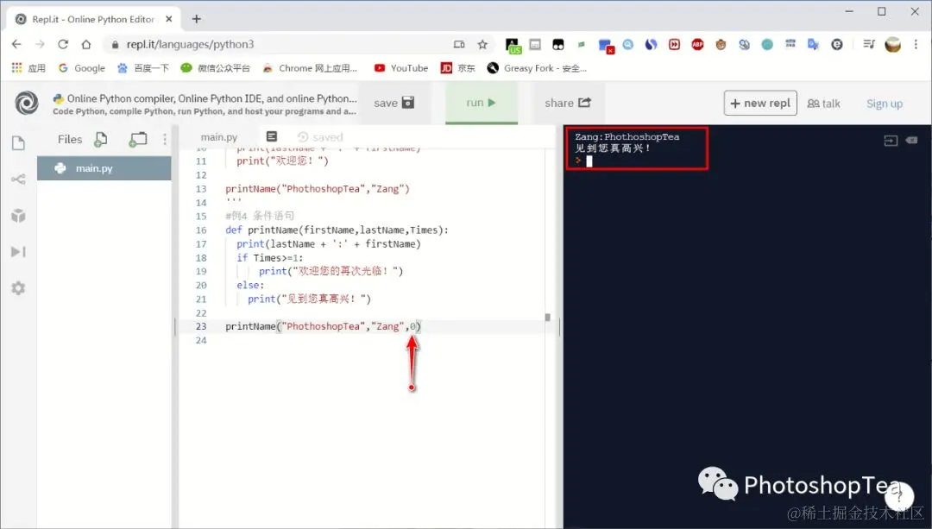The width and height of the screenshot is (932, 529).
Task: Open the 京东 bookmark
Action: pos(457,68)
